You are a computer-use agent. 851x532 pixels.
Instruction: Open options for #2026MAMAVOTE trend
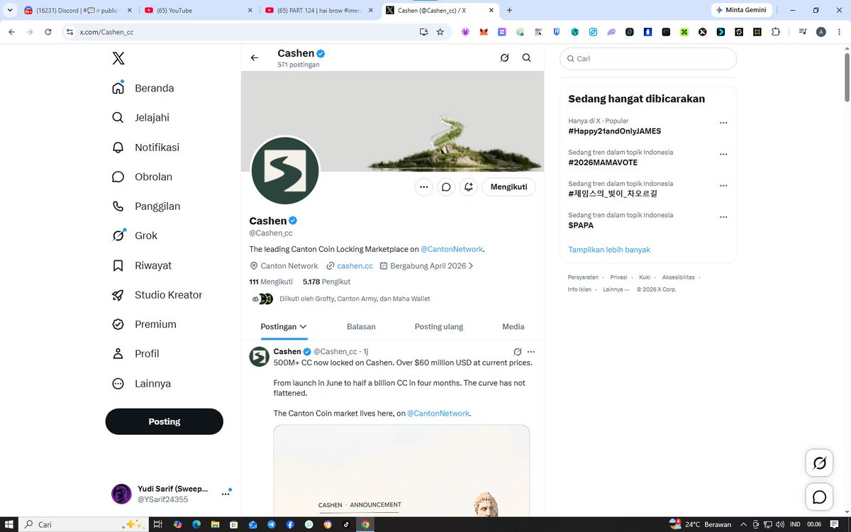(x=723, y=154)
